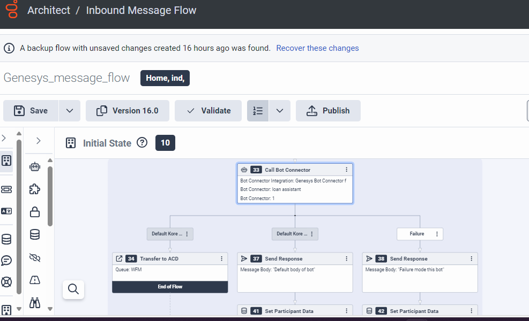Publish the flow
This screenshot has height=321, width=529.
328,111
